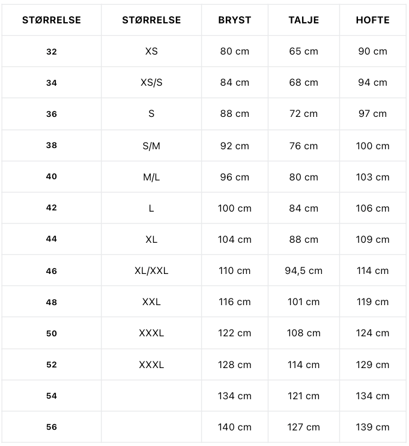The height and width of the screenshot is (446, 409).
Task: Select the 104 cm bust cell
Action: (235, 239)
